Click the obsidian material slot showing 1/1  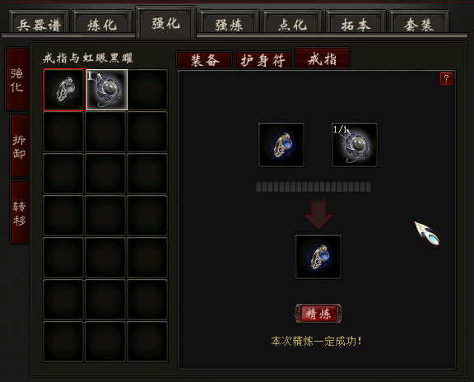point(355,145)
